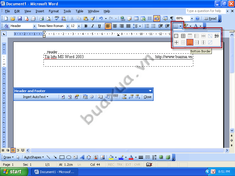Open Insert AutoText dropdown
Image resolution: width=235 pixels, height=176 pixels.
tap(36, 97)
